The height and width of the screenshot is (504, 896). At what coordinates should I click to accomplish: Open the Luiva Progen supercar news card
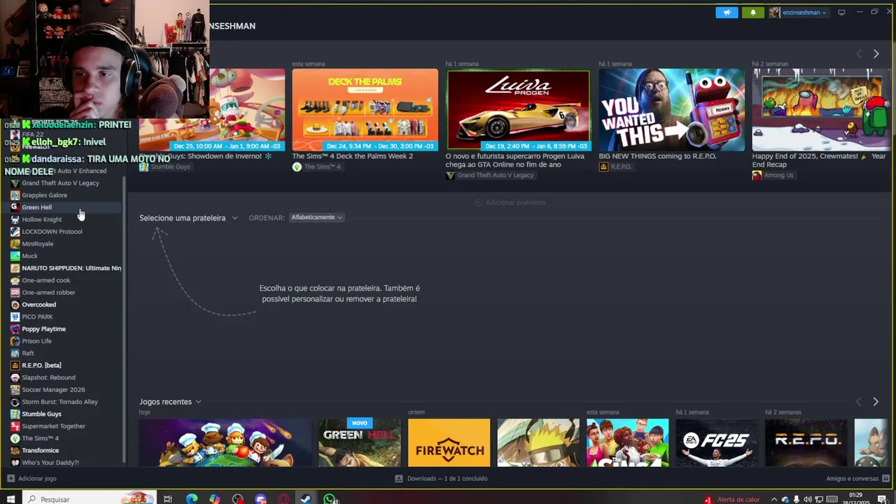[518, 110]
